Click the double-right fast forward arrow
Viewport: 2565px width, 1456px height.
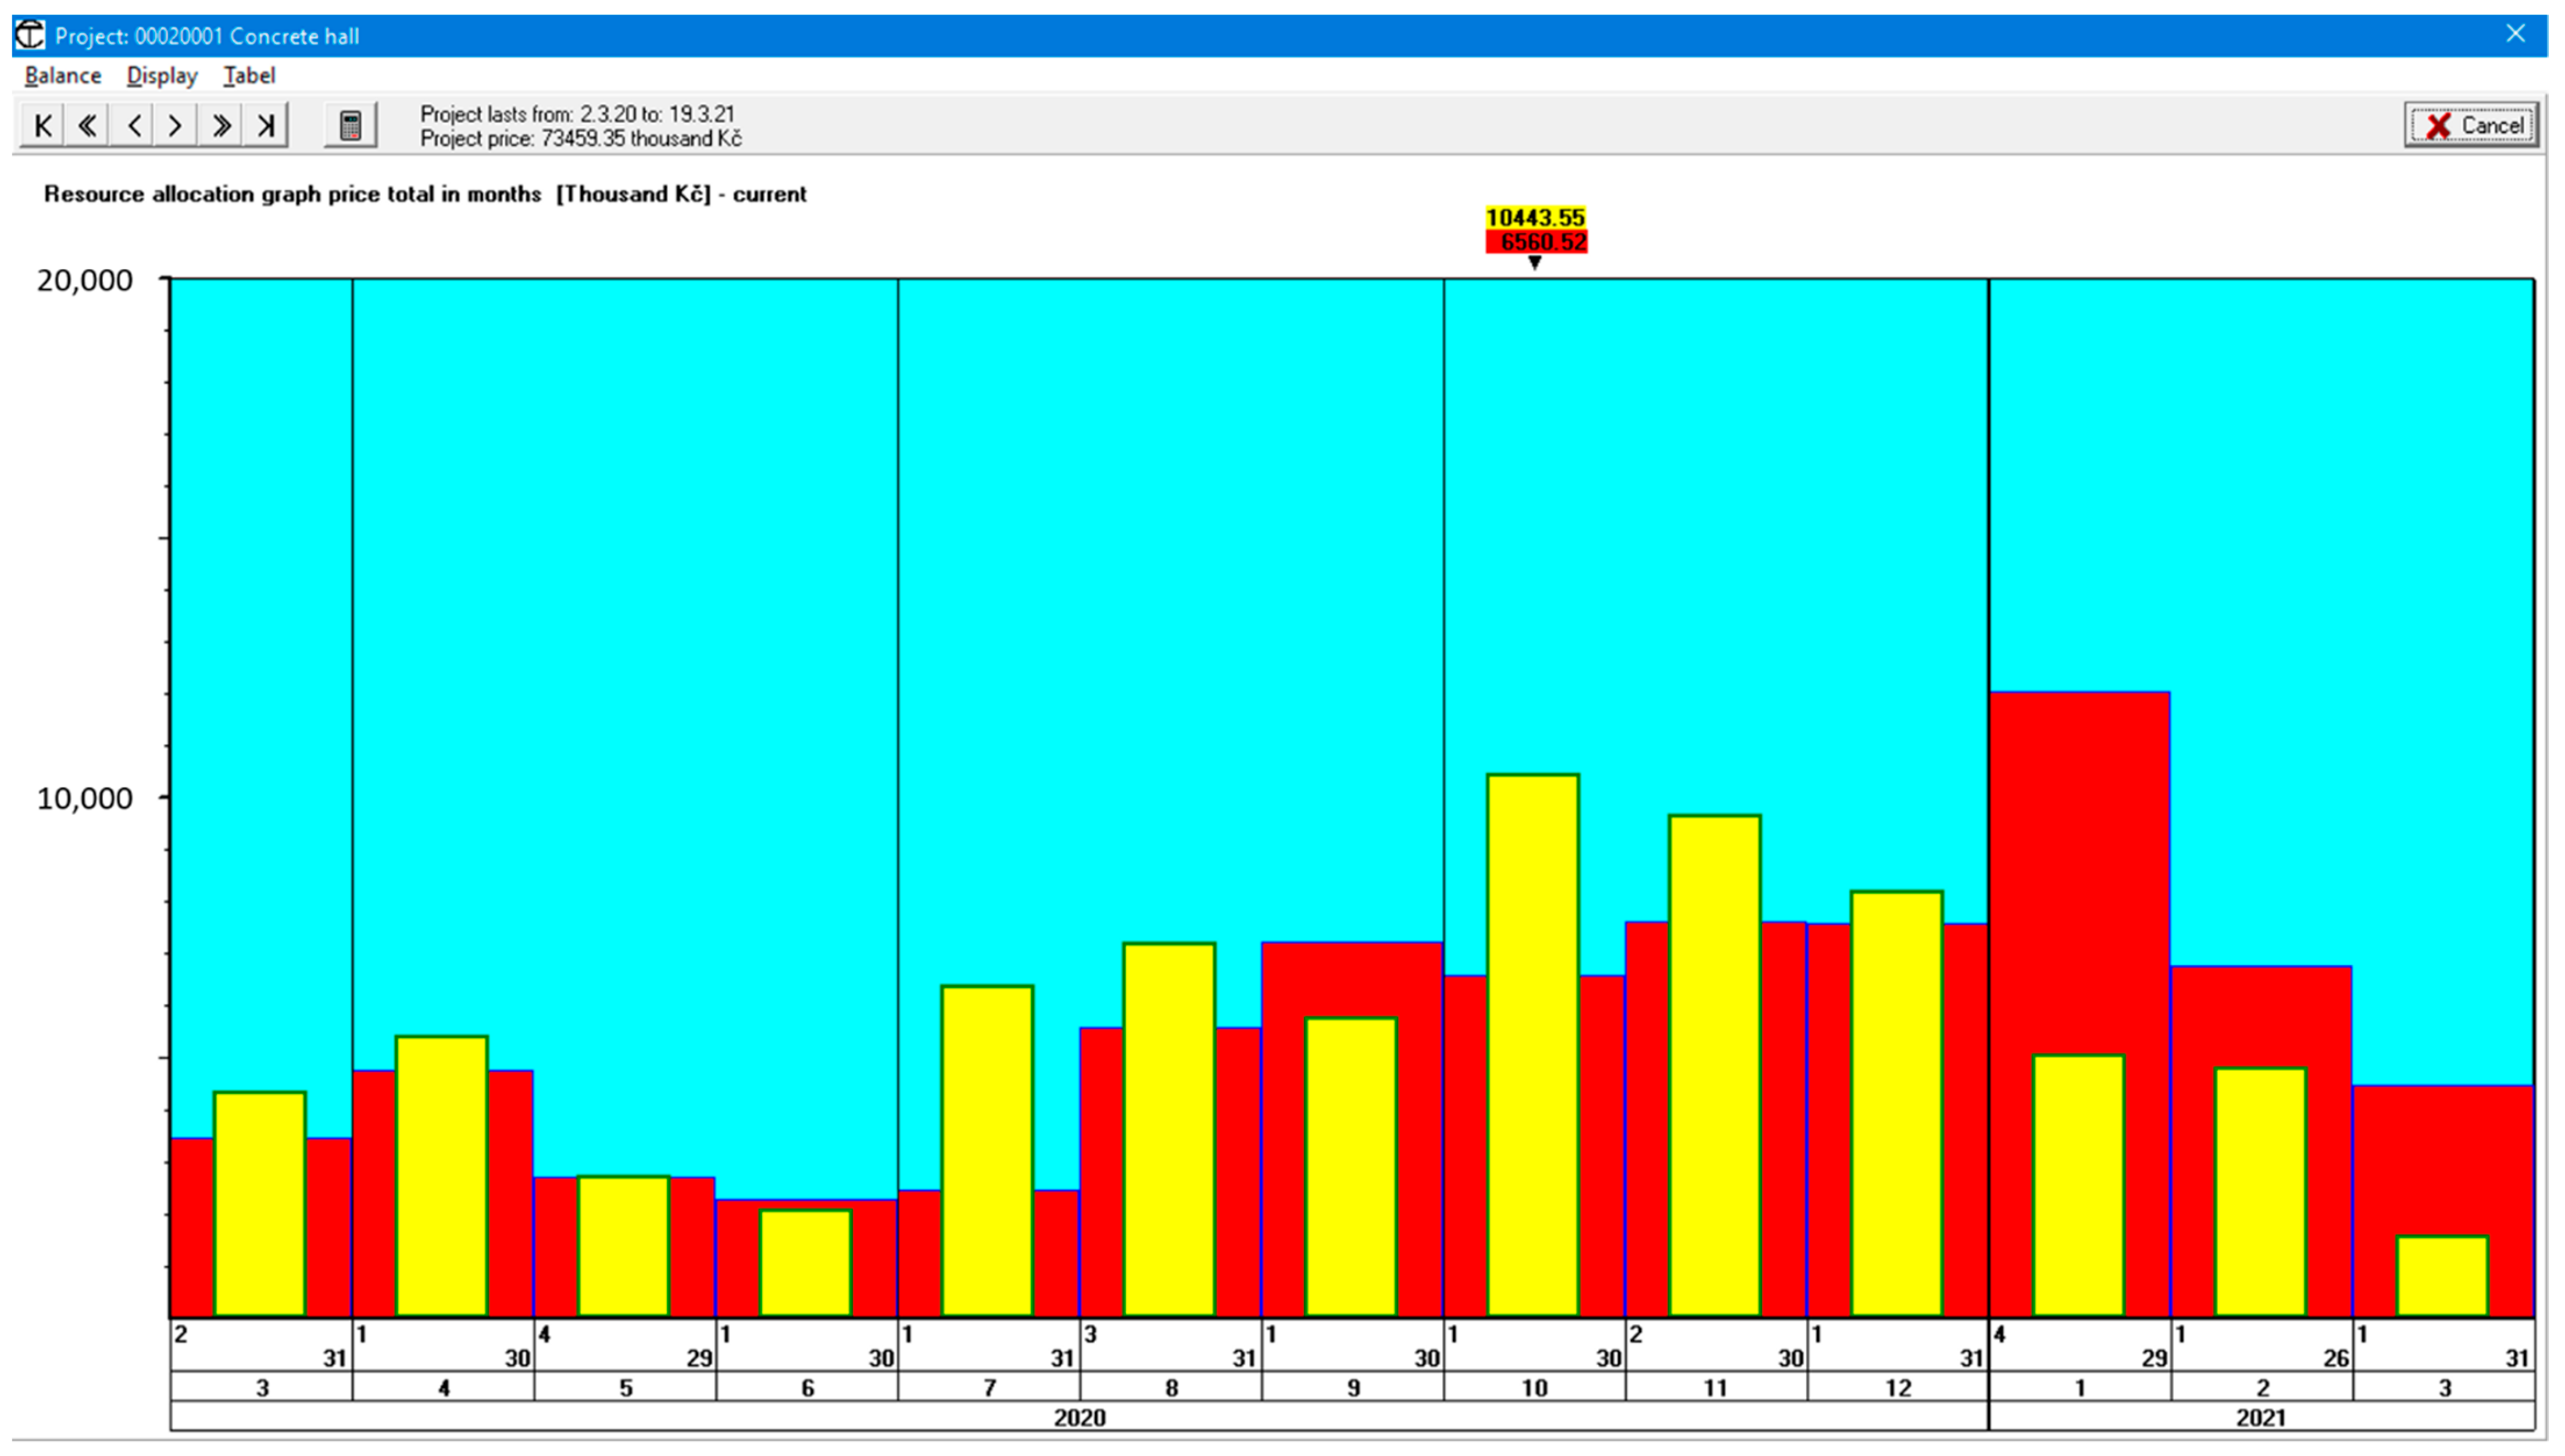(x=221, y=125)
